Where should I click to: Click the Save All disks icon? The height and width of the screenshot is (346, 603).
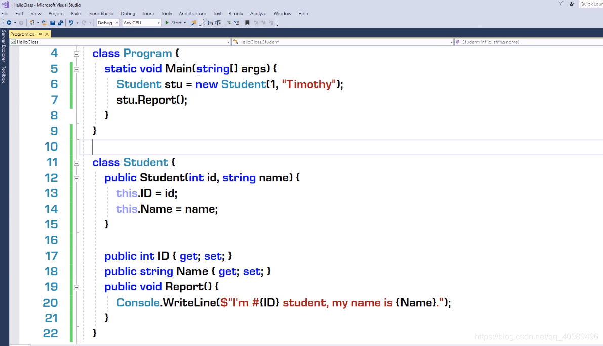coord(60,23)
